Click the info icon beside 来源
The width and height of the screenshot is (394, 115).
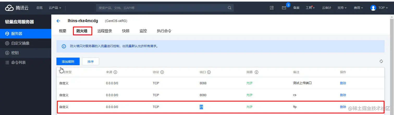[115, 72]
